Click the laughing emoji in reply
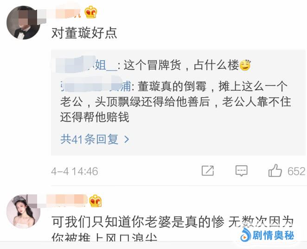The height and width of the screenshot is (249, 307). (245, 65)
